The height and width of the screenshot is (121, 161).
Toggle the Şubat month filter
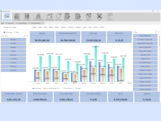(x=40, y=27)
